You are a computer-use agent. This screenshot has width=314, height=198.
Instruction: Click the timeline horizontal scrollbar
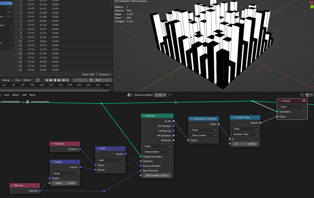click(56, 91)
